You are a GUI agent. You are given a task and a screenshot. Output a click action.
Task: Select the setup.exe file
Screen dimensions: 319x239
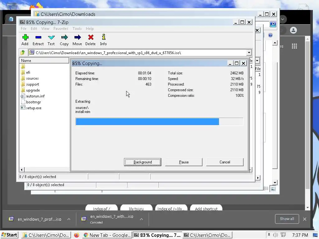coord(34,108)
